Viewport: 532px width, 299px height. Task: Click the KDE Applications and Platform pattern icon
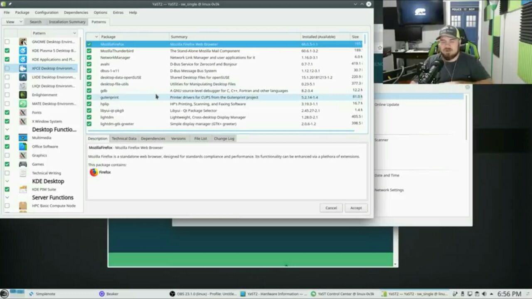pyautogui.click(x=23, y=59)
